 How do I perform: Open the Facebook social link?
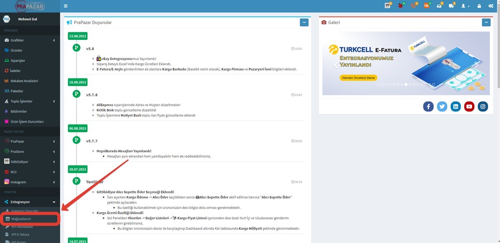(x=428, y=107)
